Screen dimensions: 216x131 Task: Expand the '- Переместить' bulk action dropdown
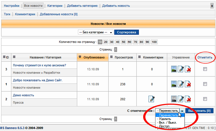pos(183,111)
